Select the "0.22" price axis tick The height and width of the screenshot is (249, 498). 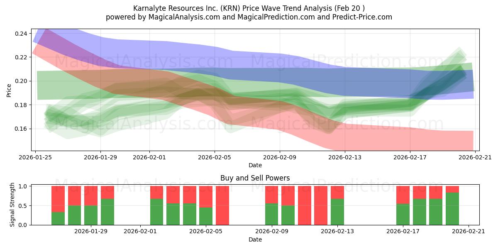[x=21, y=57]
